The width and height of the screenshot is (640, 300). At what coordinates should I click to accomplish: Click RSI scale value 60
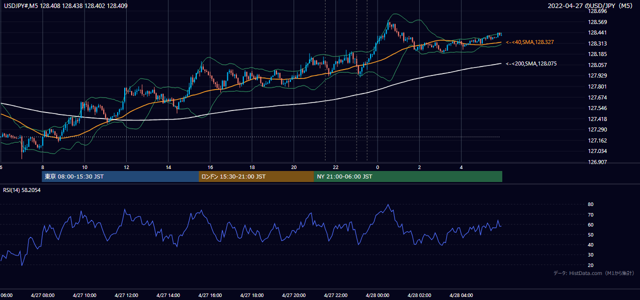(x=590, y=224)
